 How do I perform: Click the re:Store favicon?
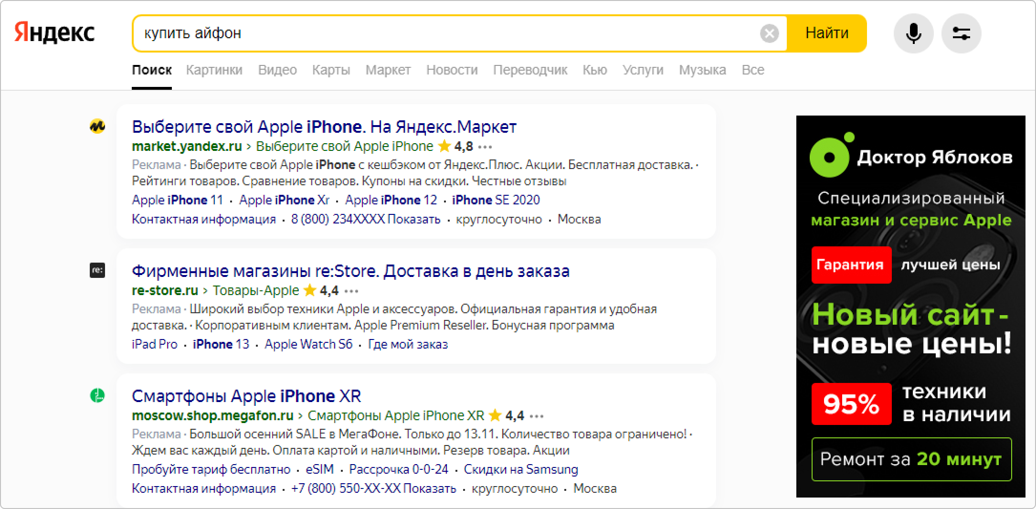tap(97, 271)
